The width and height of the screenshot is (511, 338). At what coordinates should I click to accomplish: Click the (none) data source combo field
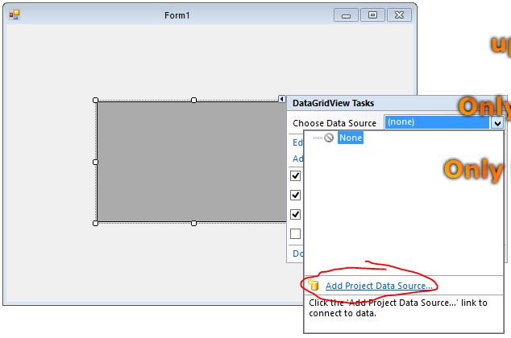[437, 122]
